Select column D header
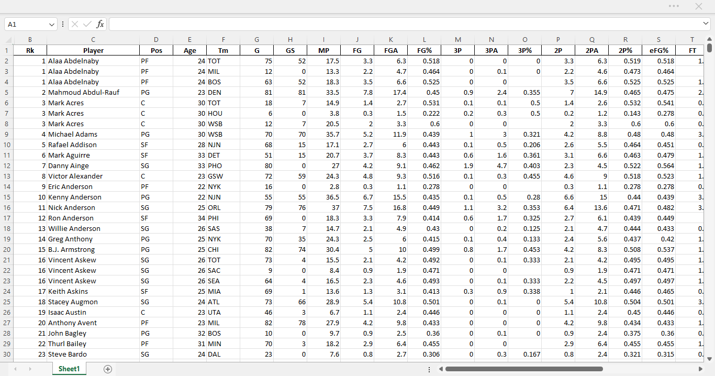This screenshot has width=715, height=376. 156,40
